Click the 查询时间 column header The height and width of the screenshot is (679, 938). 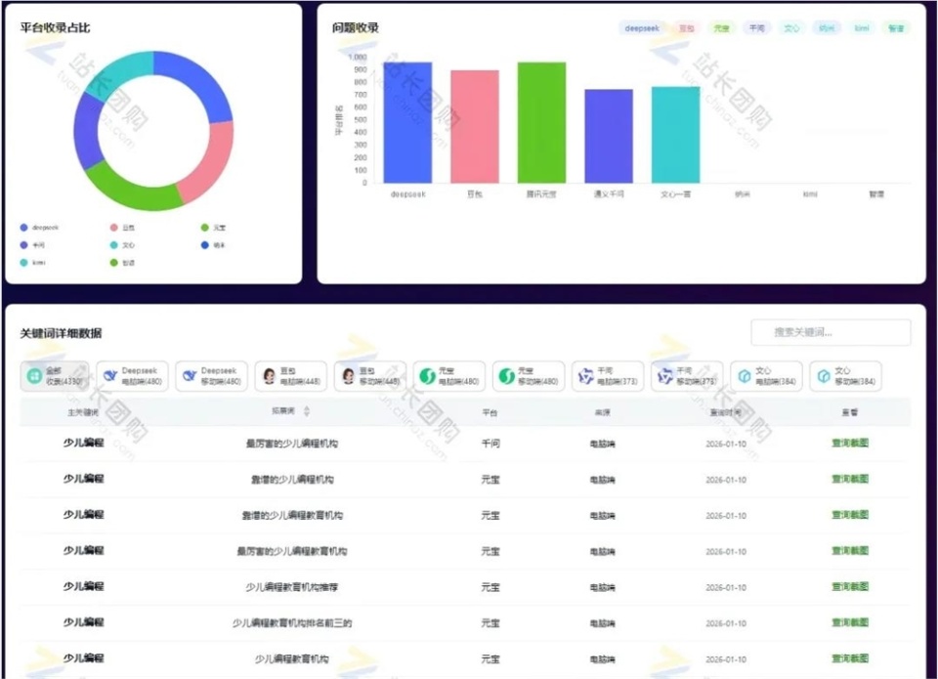tap(726, 412)
